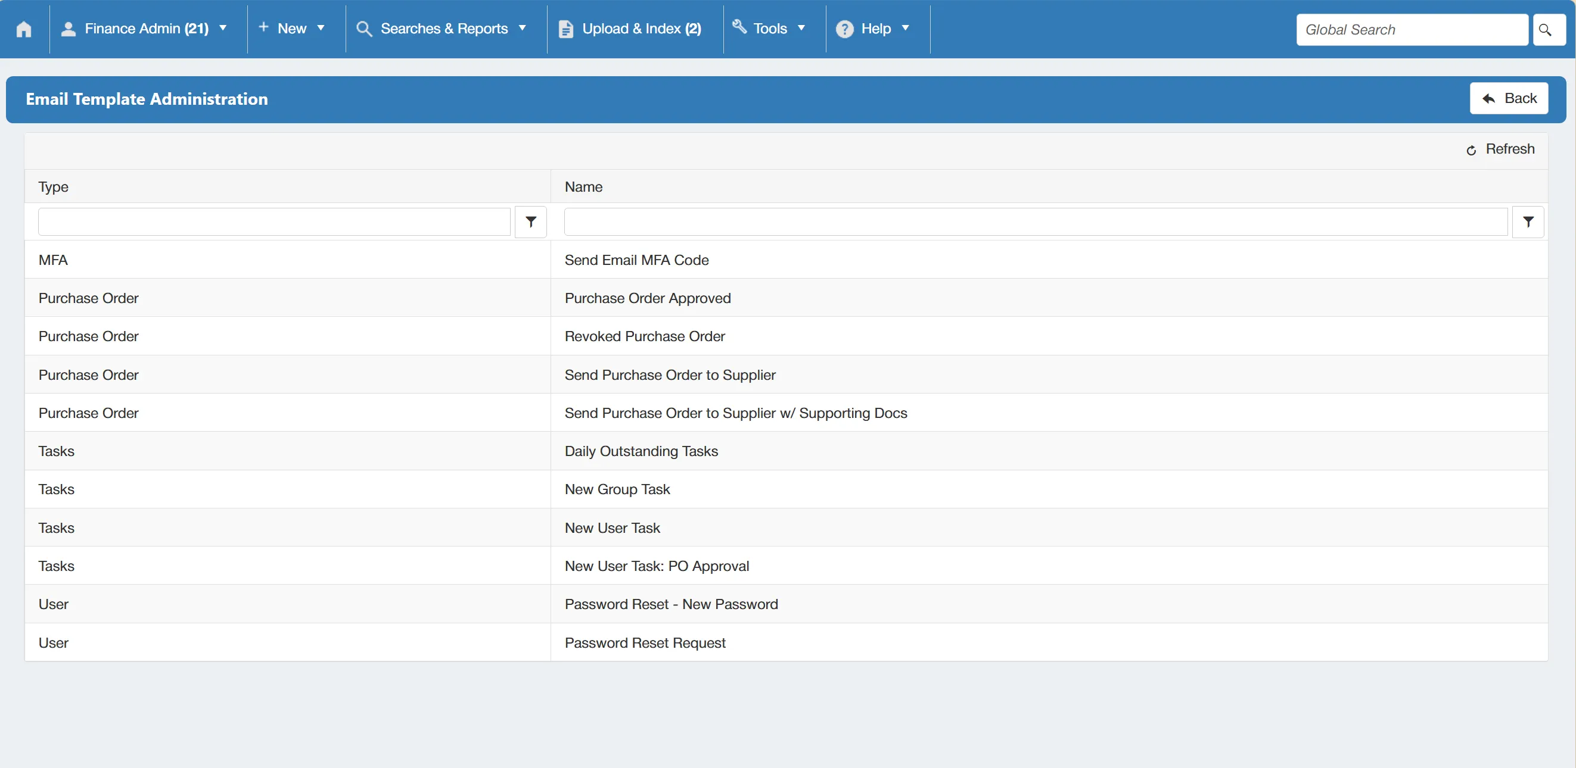Viewport: 1576px width, 768px height.
Task: Expand the Finance Admin dropdown arrow
Action: (x=223, y=28)
